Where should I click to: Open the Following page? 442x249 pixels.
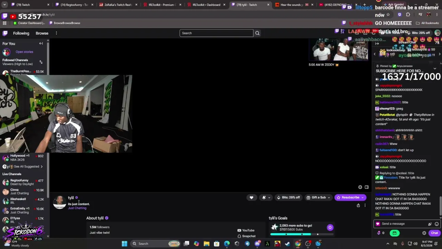tap(21, 33)
